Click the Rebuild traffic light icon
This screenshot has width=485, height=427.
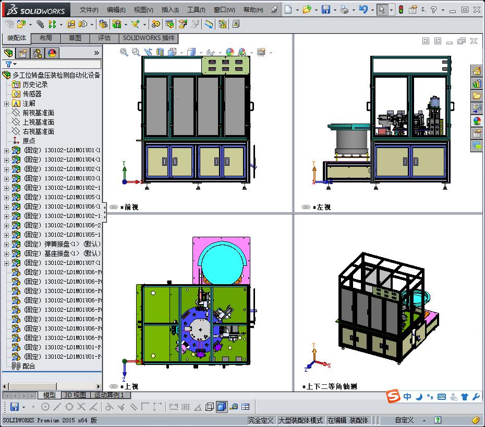[x=401, y=9]
